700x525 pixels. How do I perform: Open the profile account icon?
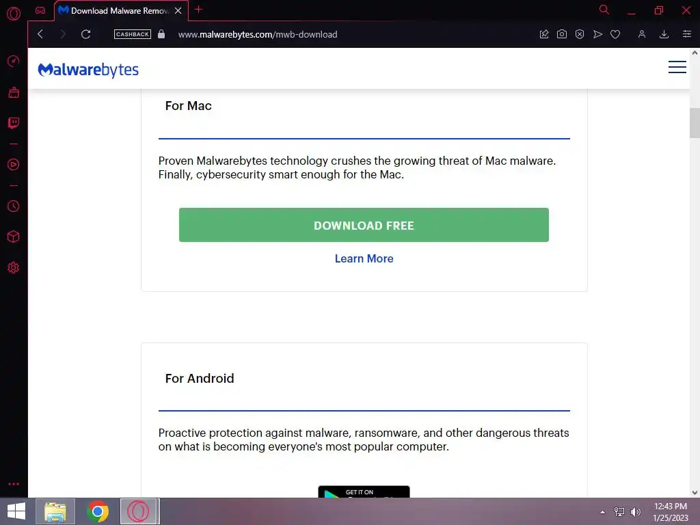pos(641,34)
